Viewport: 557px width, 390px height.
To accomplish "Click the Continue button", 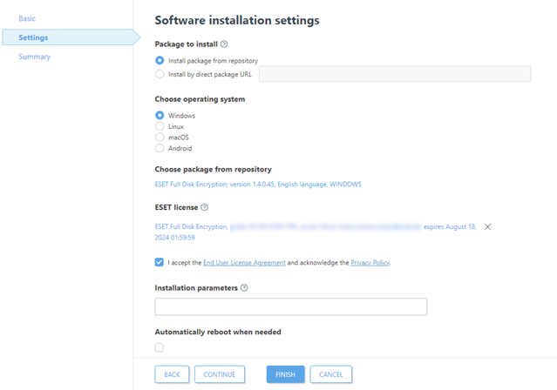I will [x=220, y=374].
